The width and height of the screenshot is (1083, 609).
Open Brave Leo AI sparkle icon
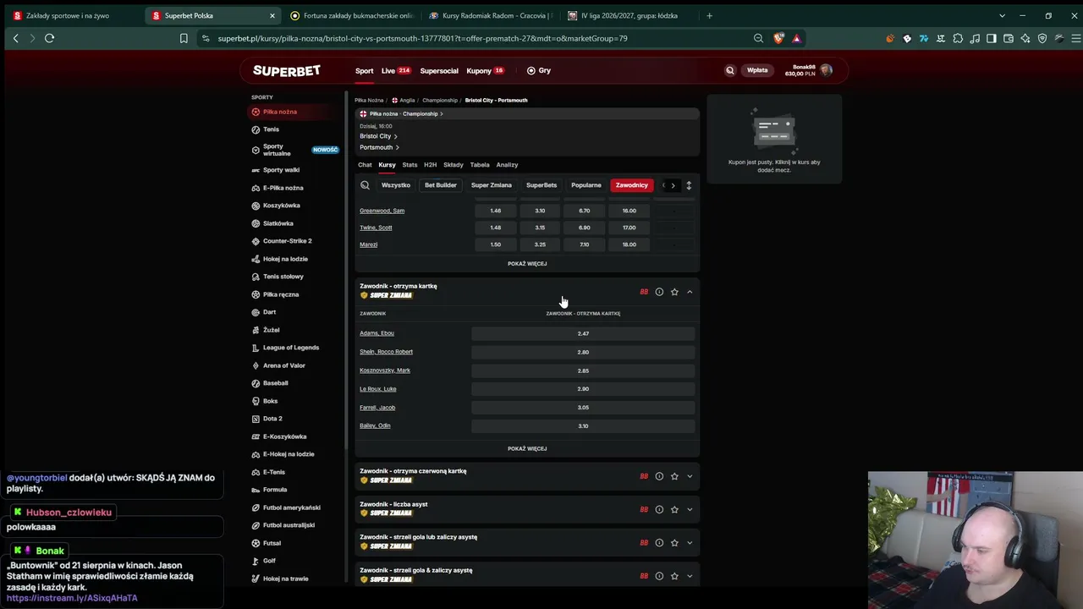click(1025, 38)
